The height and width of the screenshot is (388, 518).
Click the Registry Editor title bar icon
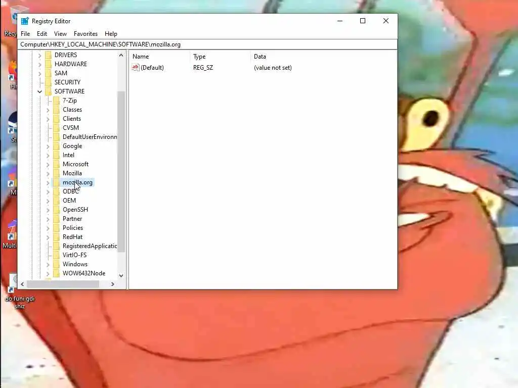click(25, 21)
